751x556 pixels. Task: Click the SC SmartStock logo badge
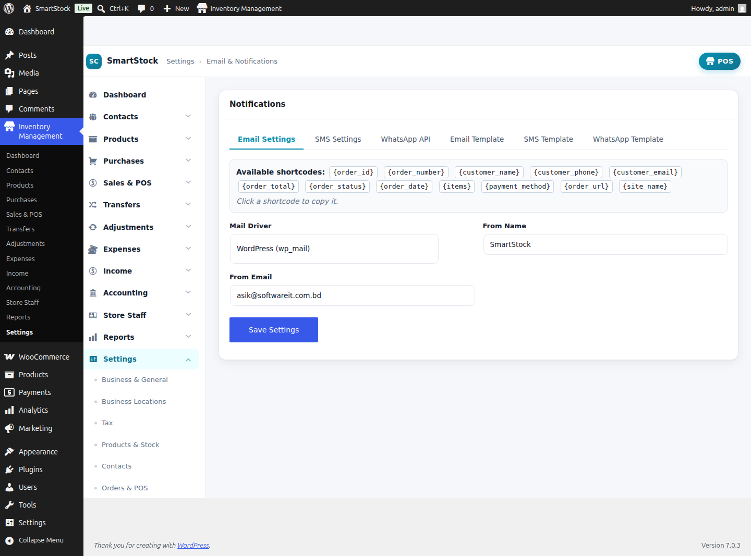pyautogui.click(x=94, y=61)
